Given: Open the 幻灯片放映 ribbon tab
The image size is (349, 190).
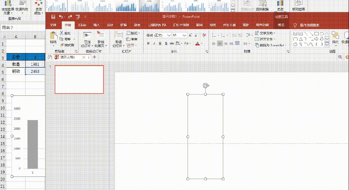Looking at the screenshot, I should pyautogui.click(x=181, y=25).
